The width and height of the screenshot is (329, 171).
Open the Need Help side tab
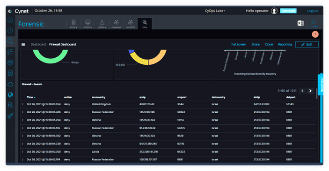pos(321,84)
